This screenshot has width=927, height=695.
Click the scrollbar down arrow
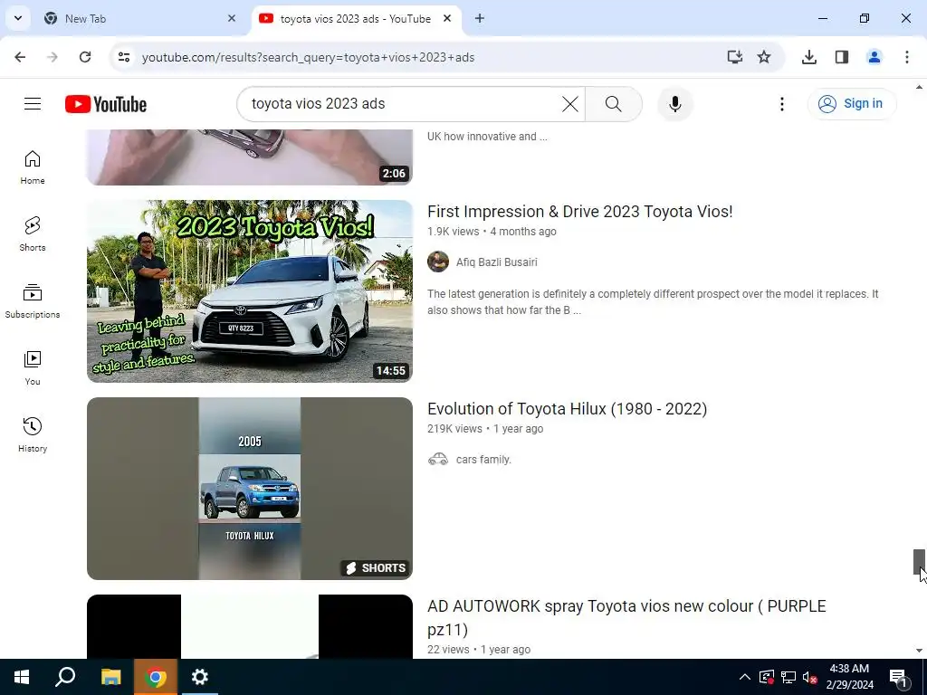point(919,651)
